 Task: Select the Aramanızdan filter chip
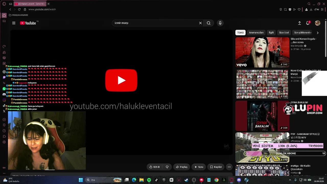[256, 33]
